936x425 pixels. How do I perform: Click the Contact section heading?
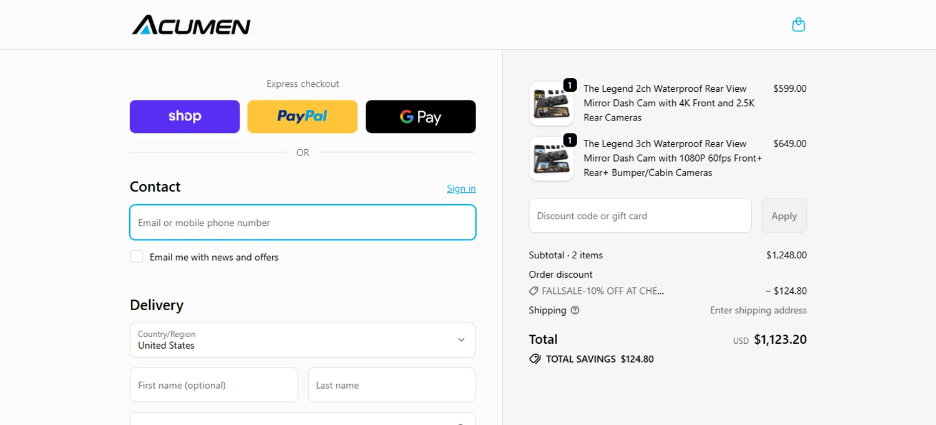155,187
